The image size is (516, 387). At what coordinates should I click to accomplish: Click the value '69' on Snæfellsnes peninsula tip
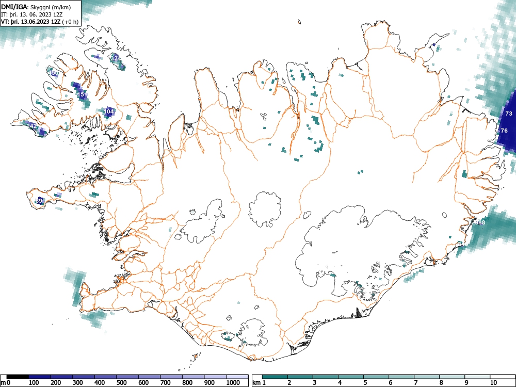pyautogui.click(x=39, y=201)
